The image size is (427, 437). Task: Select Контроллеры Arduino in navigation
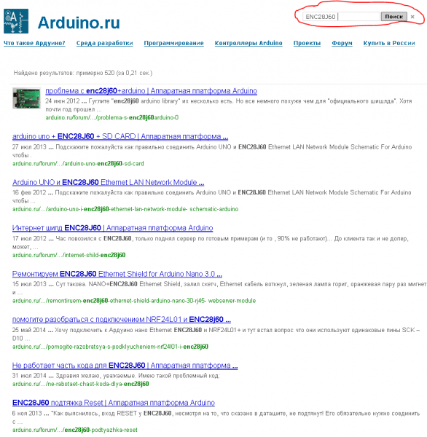(x=248, y=43)
